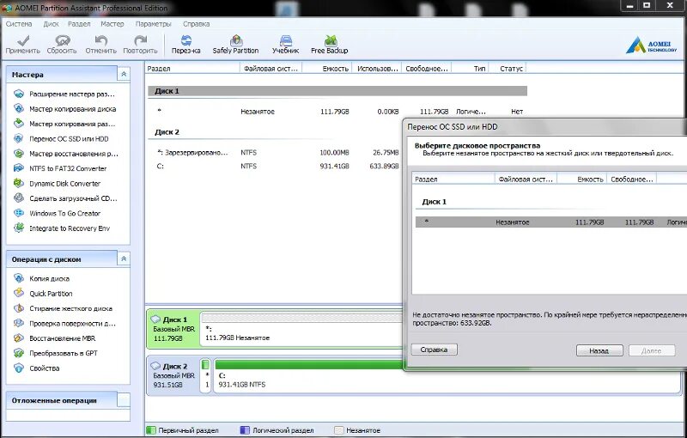Click the Discard (Сбросить) toolbar icon
The width and height of the screenshot is (687, 438).
(62, 40)
